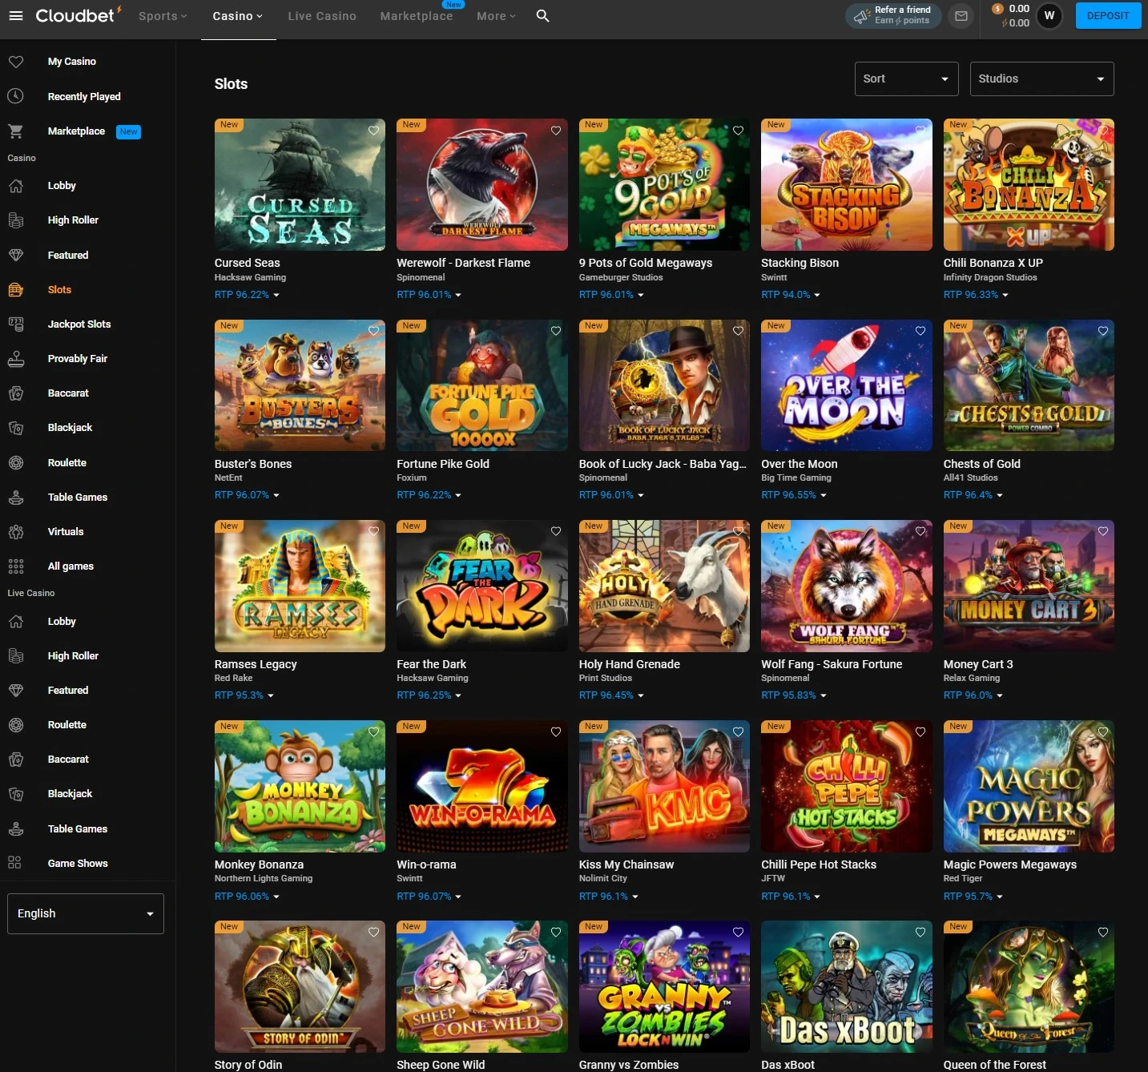The image size is (1148, 1072).
Task: Click the My Casino heart icon
Action: 16,62
